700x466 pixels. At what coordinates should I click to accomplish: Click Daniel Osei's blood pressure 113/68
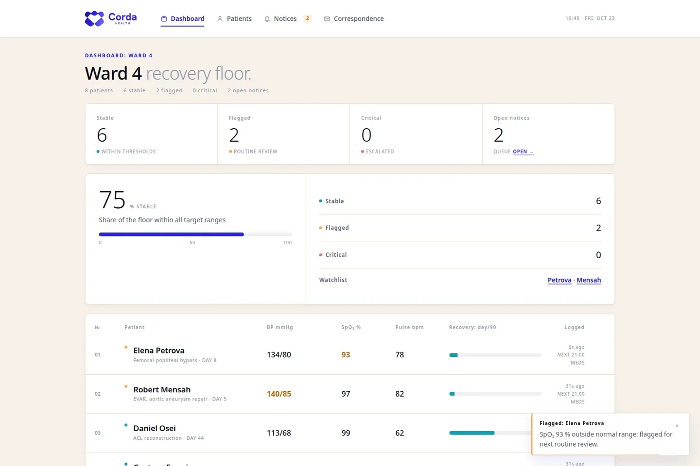(x=279, y=433)
